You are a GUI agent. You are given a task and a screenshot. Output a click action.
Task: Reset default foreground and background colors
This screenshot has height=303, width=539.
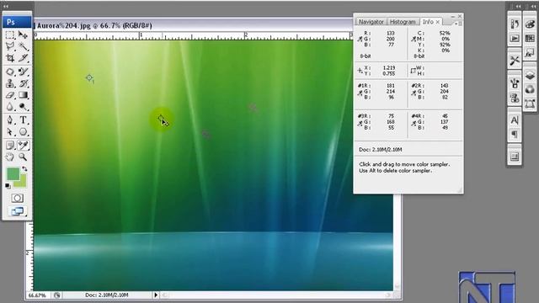(x=8, y=186)
